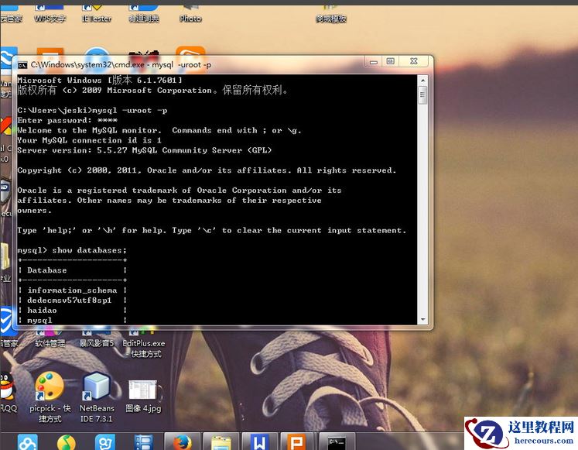Open the green-yellow music app in taskbar
This screenshot has width=578, height=450.
point(67,442)
